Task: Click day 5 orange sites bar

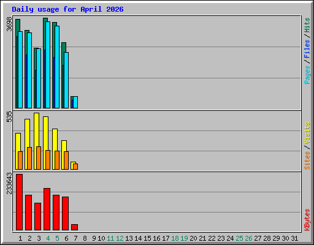Action: point(57,160)
